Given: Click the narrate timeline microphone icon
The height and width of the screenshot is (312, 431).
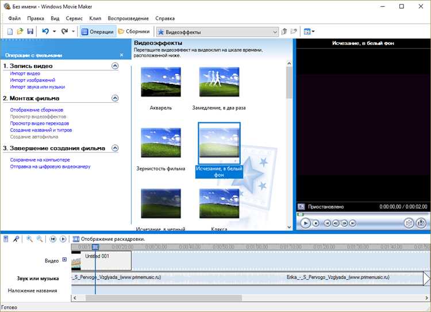Looking at the screenshot, I should tap(16, 239).
